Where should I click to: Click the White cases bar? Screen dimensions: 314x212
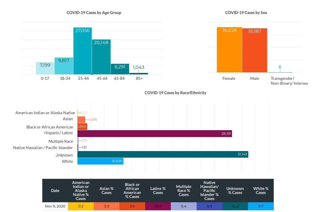(x=100, y=161)
